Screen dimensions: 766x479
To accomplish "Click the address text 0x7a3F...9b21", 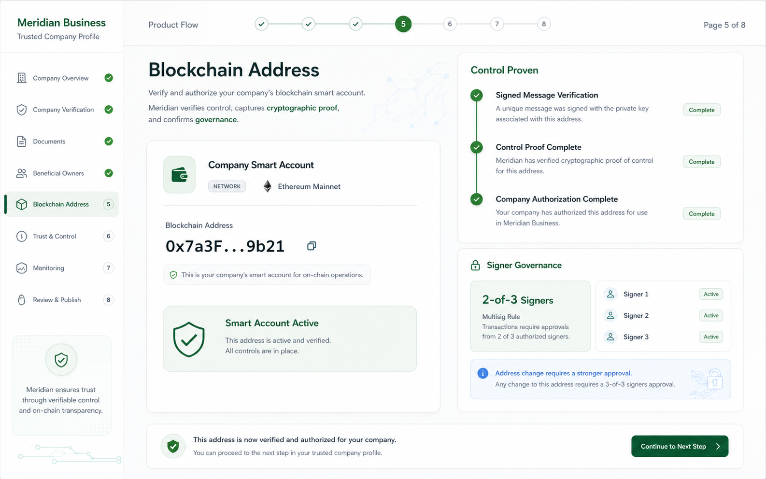I will [225, 246].
